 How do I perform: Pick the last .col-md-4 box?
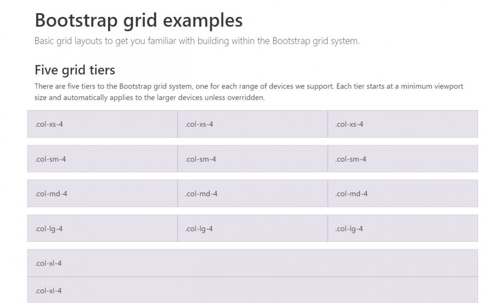click(403, 193)
